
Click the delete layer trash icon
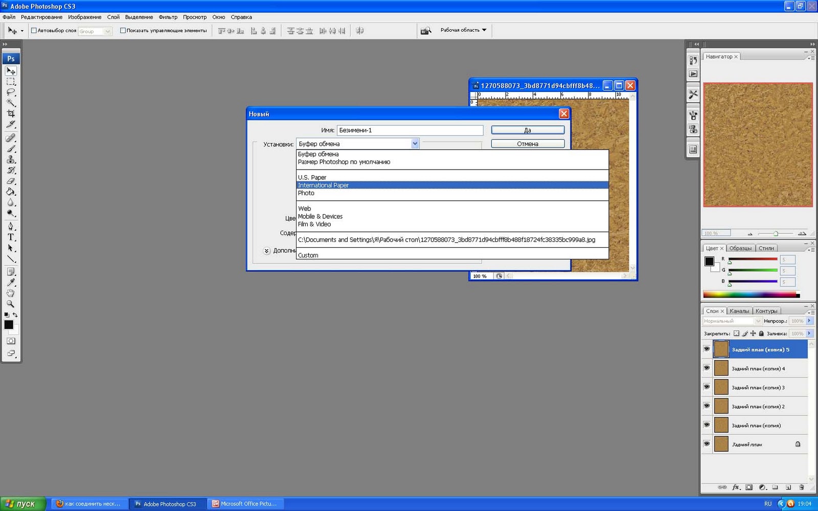click(x=801, y=487)
